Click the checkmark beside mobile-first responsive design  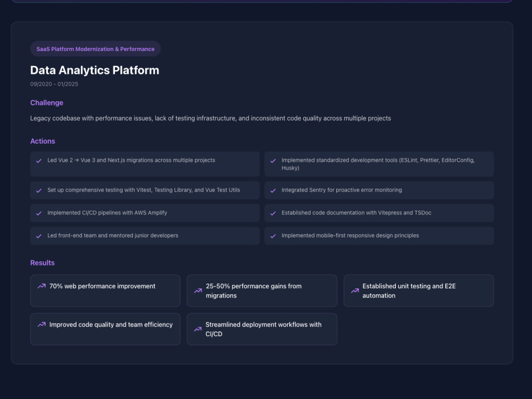coord(273,236)
